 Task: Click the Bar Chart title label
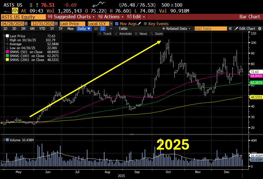tap(249, 17)
